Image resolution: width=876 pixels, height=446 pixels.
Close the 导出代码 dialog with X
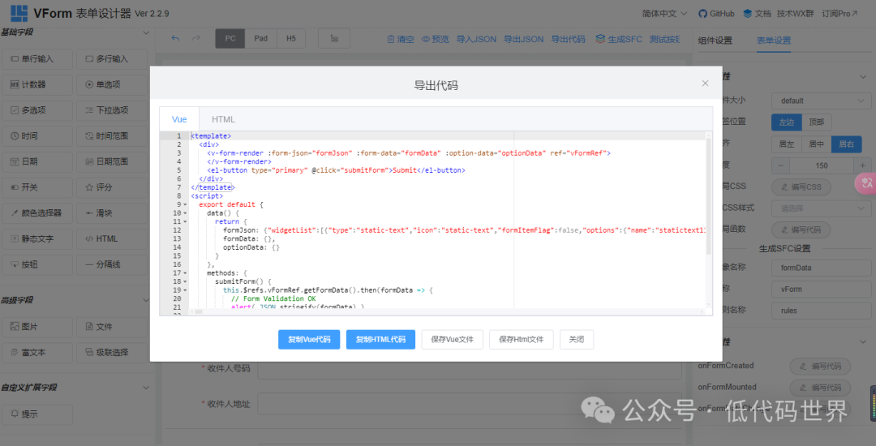click(705, 84)
